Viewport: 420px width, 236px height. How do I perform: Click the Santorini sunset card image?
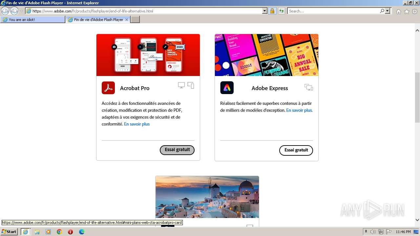coord(207,197)
